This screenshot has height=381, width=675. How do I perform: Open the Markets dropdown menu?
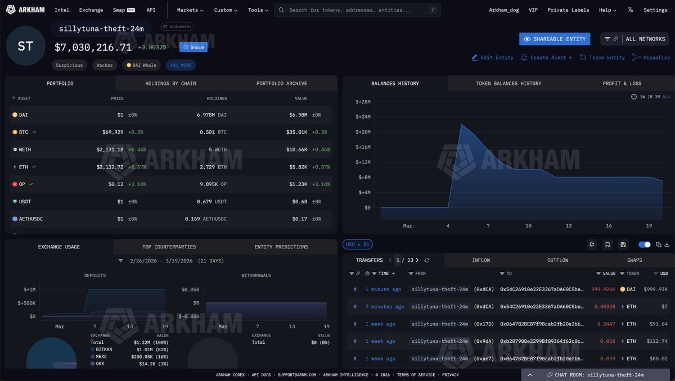pyautogui.click(x=190, y=10)
